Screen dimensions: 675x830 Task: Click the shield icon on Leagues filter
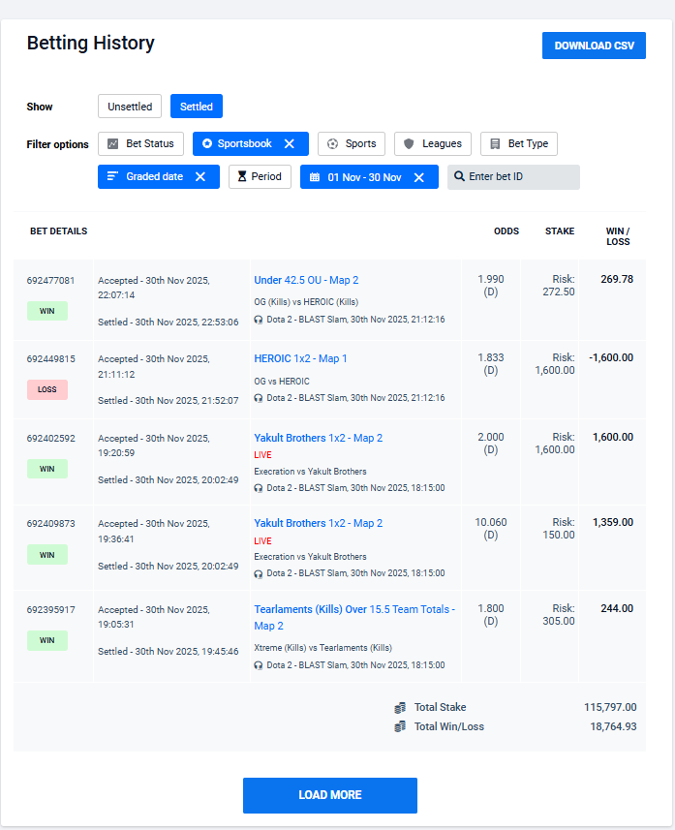coord(409,143)
